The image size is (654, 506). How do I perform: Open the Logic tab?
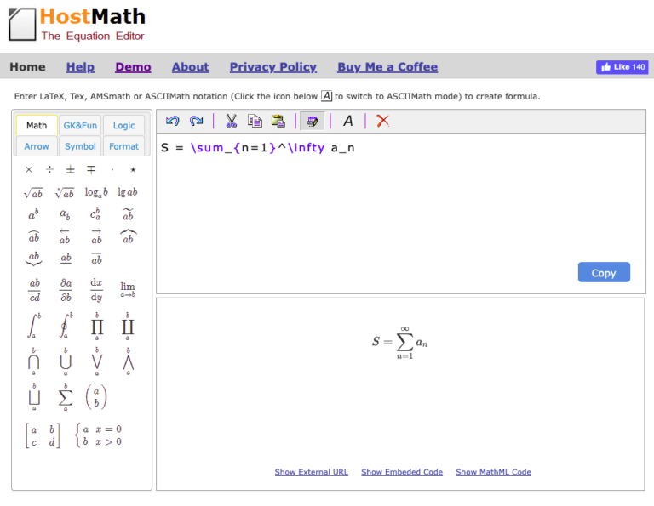123,125
